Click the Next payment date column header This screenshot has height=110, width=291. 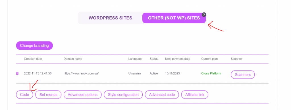click(178, 59)
